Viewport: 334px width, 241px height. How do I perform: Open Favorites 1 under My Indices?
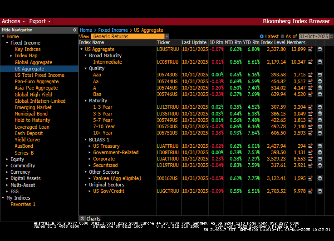point(23,204)
